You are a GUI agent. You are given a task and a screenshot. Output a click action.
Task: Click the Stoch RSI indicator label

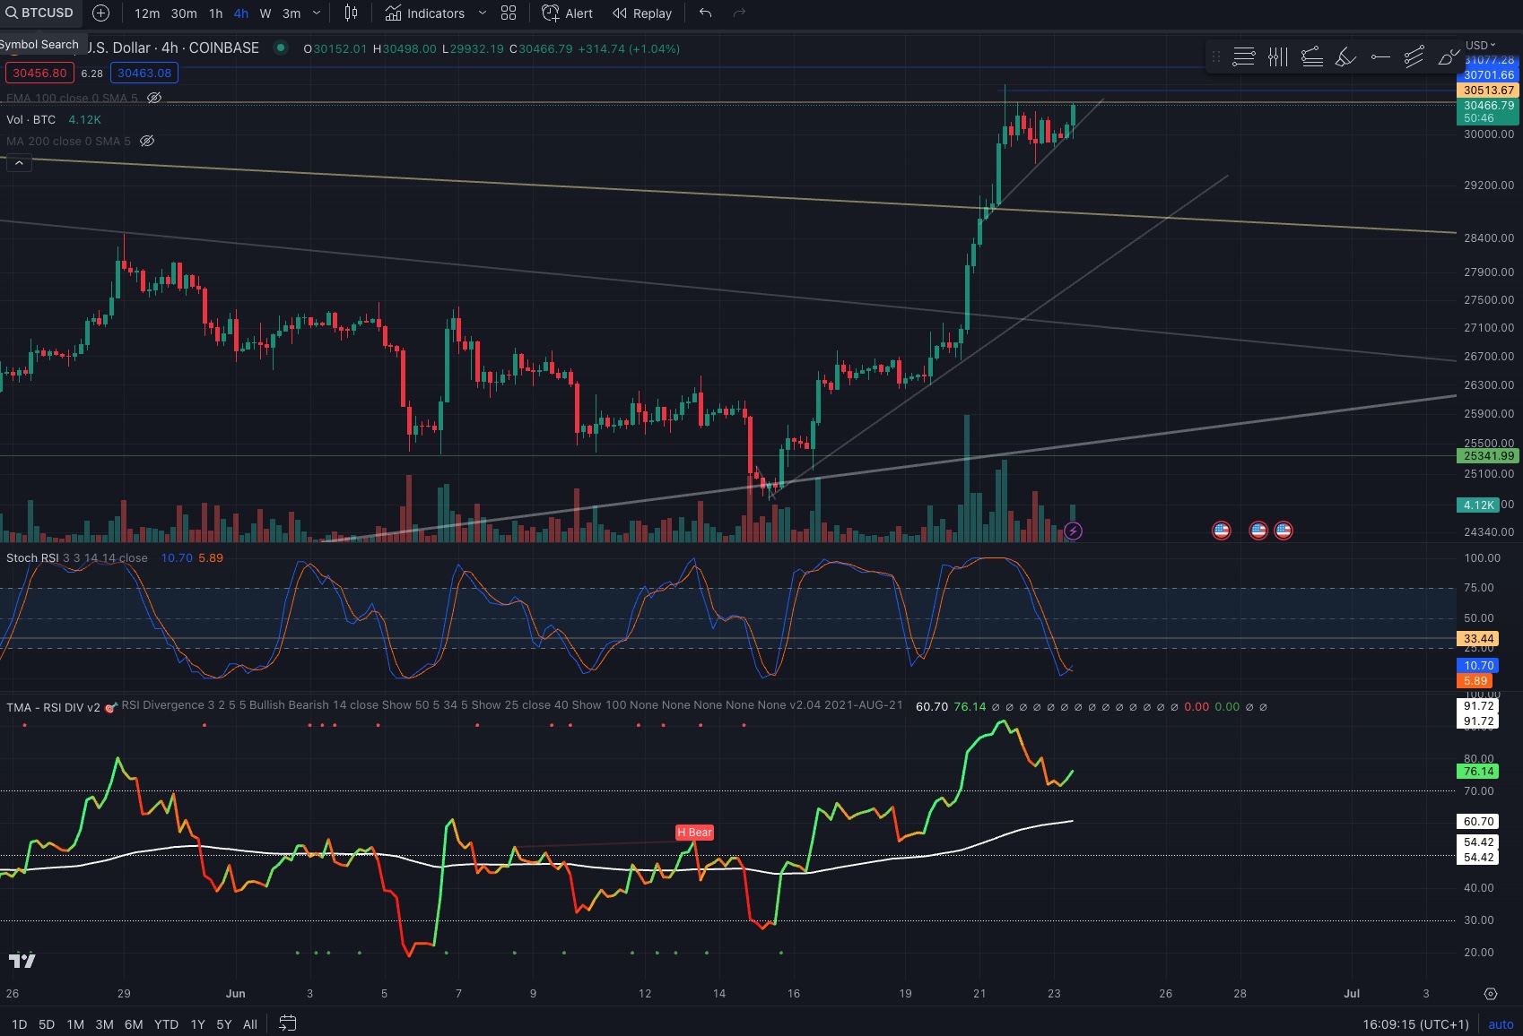point(33,557)
